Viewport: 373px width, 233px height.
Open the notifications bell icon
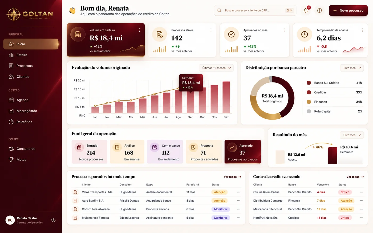pyautogui.click(x=306, y=10)
